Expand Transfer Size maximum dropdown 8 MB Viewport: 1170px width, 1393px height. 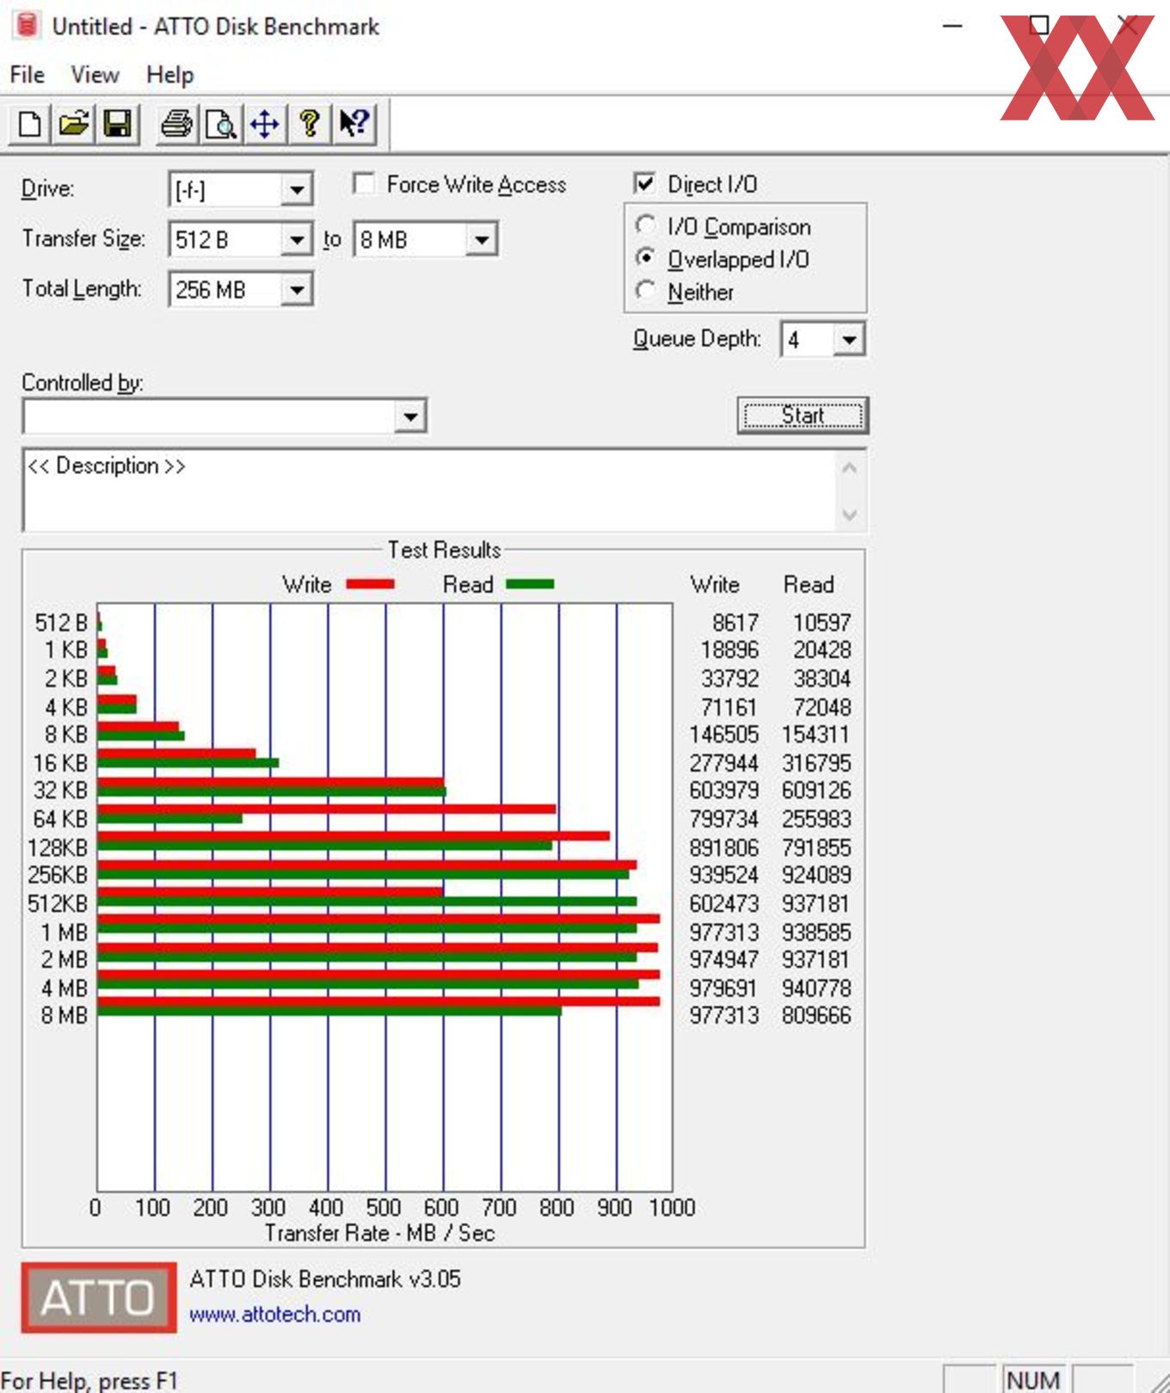tap(482, 239)
